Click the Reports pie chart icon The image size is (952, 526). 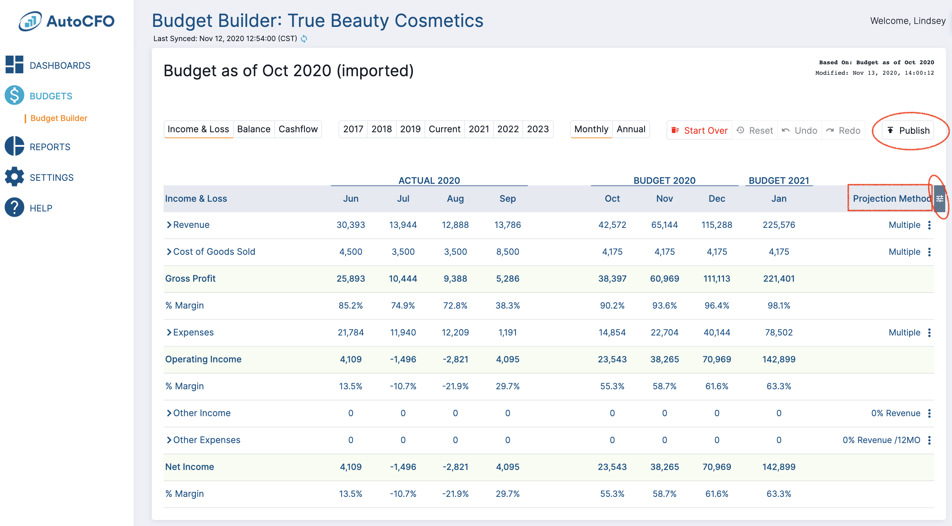(x=15, y=146)
